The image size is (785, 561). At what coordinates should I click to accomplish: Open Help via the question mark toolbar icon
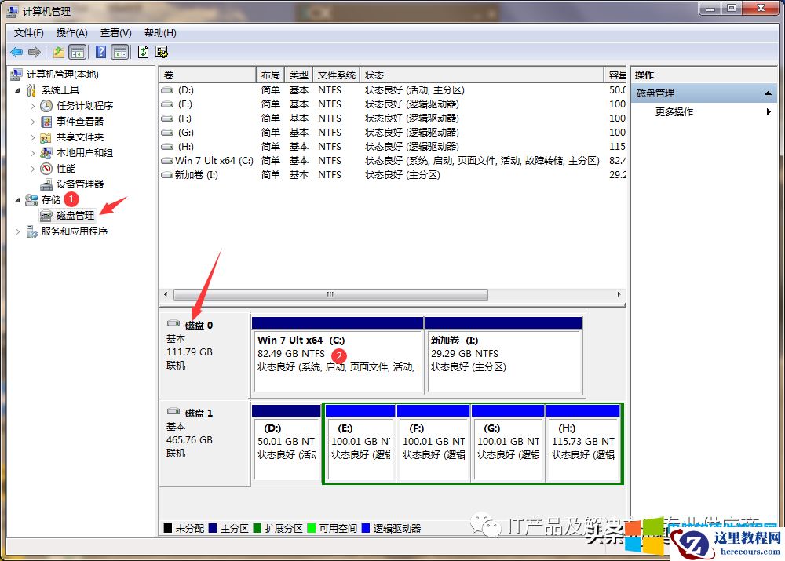click(x=100, y=52)
